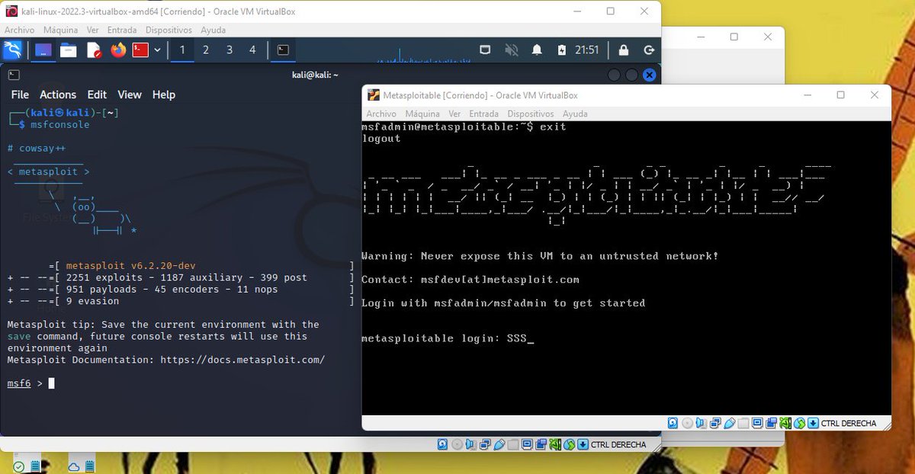Open Dispositivos menu in Kali VirtualBox window
Viewport: 915px width, 474px height.
coord(169,30)
